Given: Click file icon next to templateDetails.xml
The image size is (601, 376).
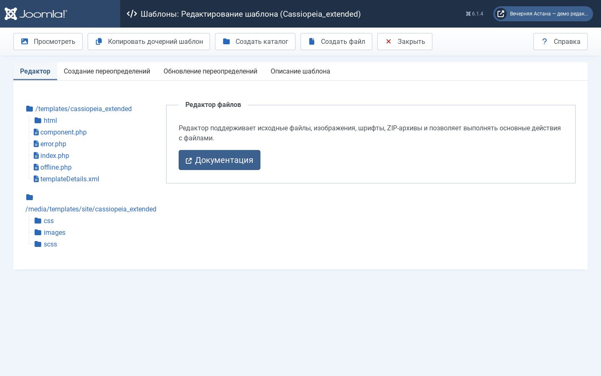Looking at the screenshot, I should 36,179.
